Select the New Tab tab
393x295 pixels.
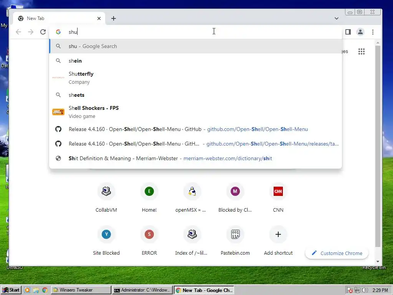[x=59, y=18]
